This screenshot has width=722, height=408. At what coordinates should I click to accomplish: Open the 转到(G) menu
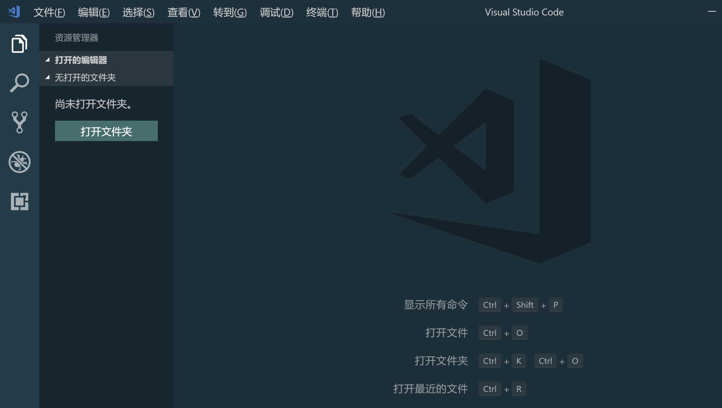[x=230, y=12]
